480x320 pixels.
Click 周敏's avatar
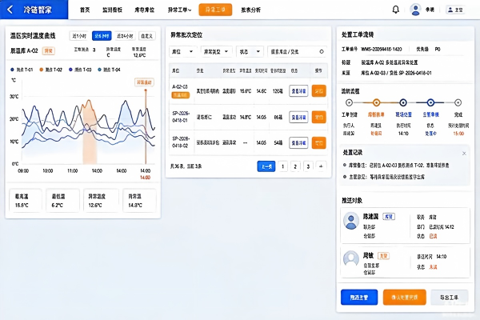351,258
